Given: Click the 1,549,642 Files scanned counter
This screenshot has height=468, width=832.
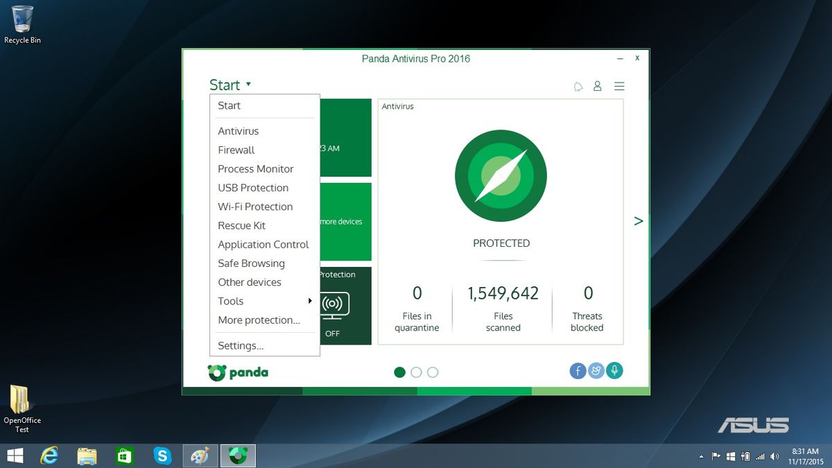Looking at the screenshot, I should click(503, 309).
